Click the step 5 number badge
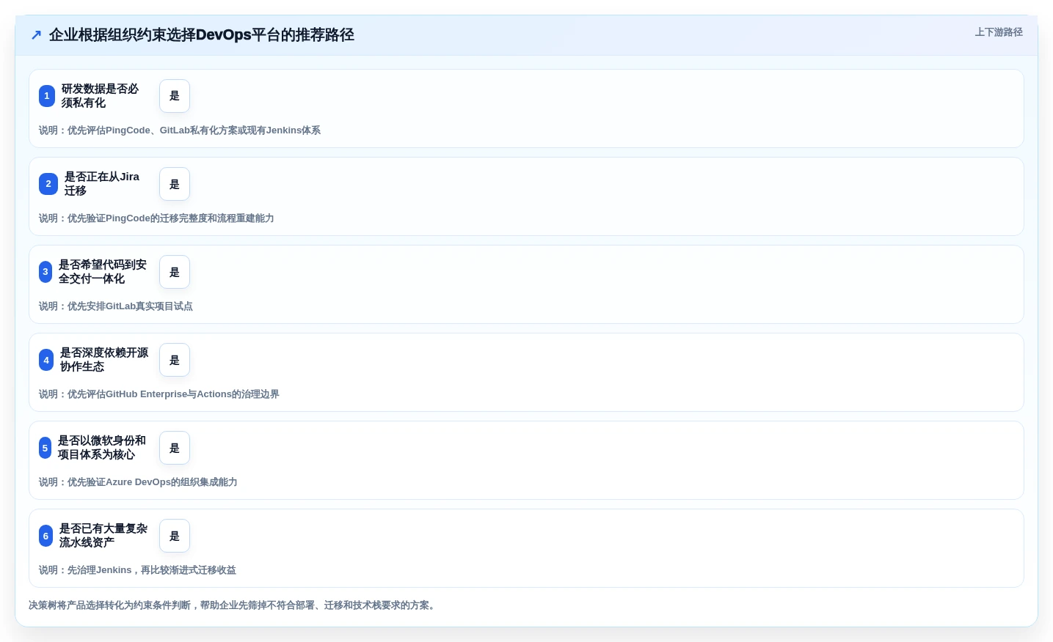 click(45, 448)
